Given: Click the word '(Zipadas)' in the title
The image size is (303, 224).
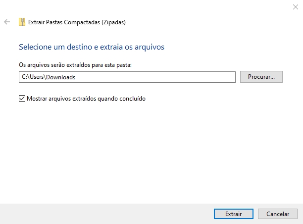Looking at the screenshot, I should click(113, 22).
